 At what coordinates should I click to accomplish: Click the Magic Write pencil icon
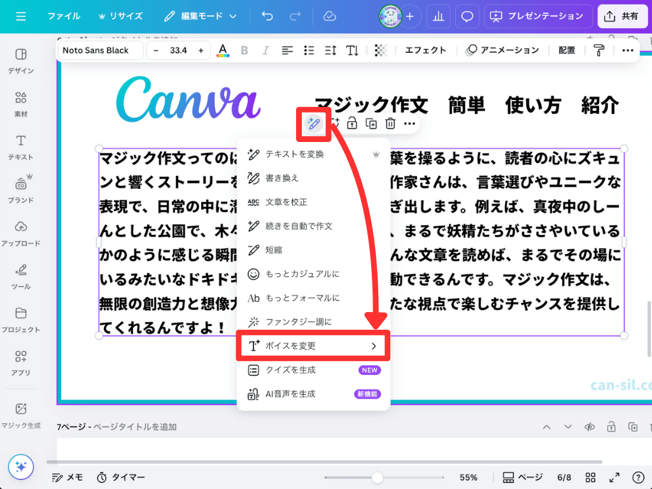point(313,124)
